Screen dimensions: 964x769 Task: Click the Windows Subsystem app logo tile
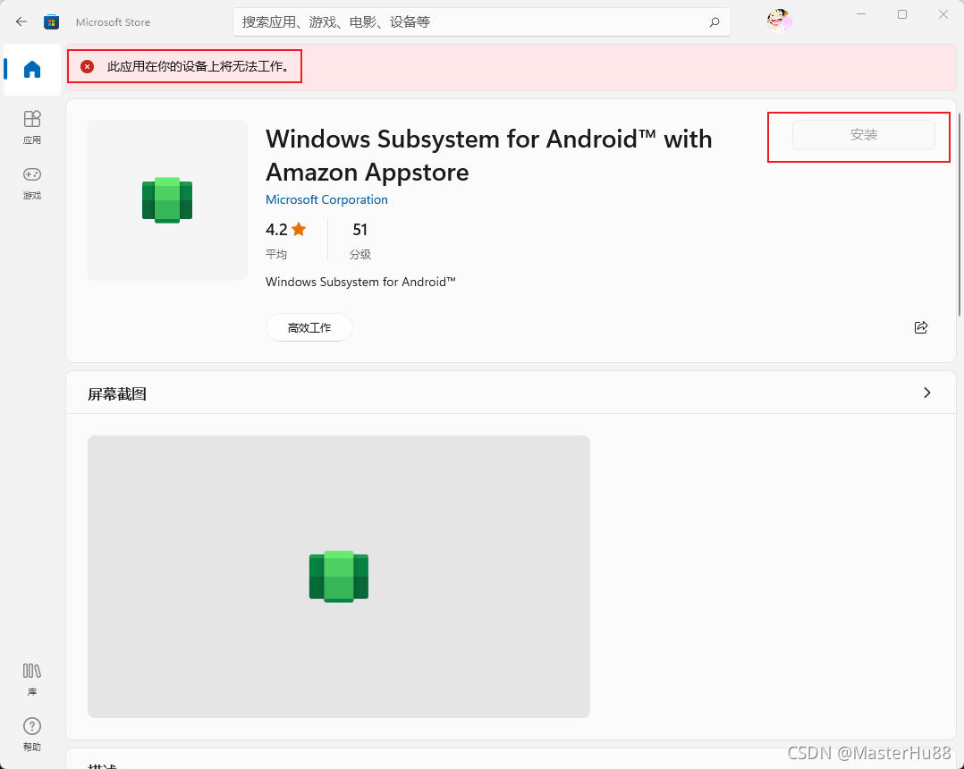(167, 199)
